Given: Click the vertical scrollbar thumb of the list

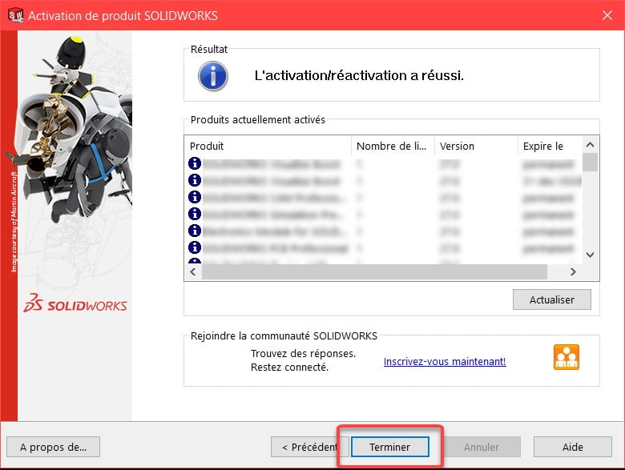Looking at the screenshot, I should (590, 162).
